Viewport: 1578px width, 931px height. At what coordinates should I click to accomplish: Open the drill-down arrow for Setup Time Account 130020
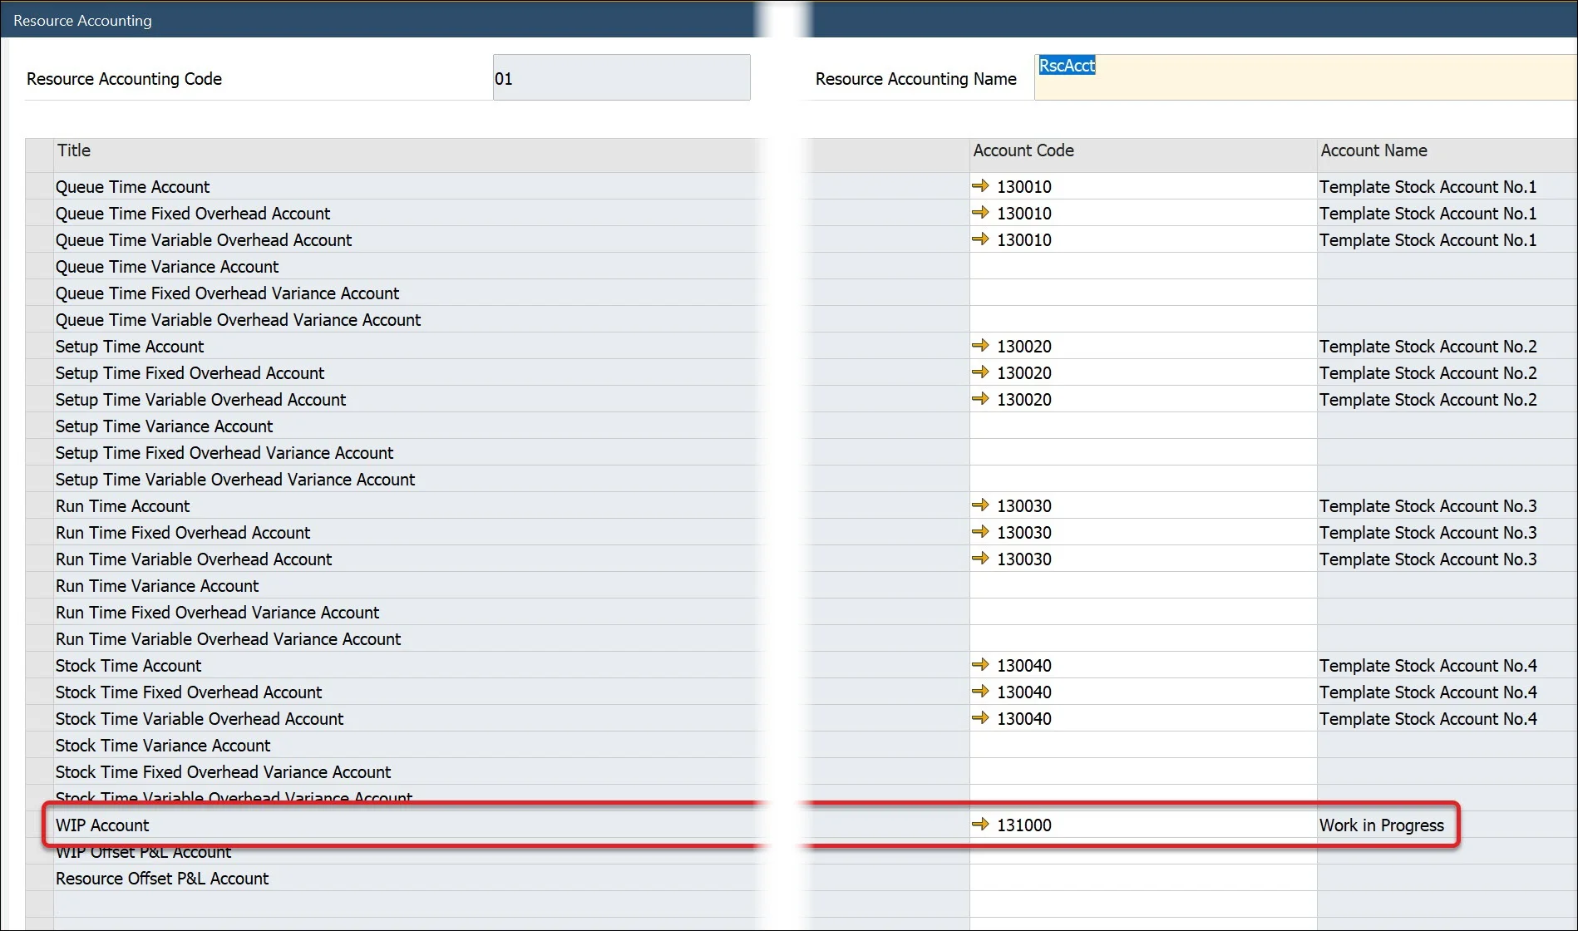pos(981,346)
